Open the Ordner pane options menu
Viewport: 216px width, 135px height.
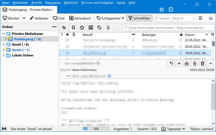[54, 27]
